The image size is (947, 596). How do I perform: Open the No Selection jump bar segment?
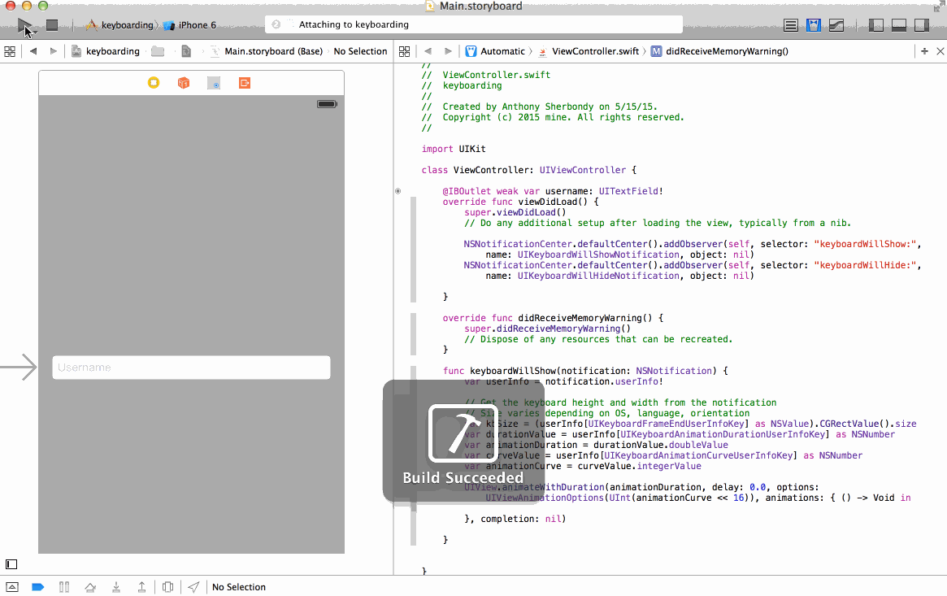[360, 51]
